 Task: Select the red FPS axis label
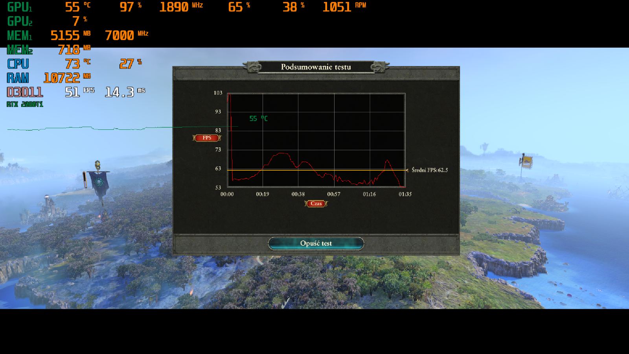point(207,138)
